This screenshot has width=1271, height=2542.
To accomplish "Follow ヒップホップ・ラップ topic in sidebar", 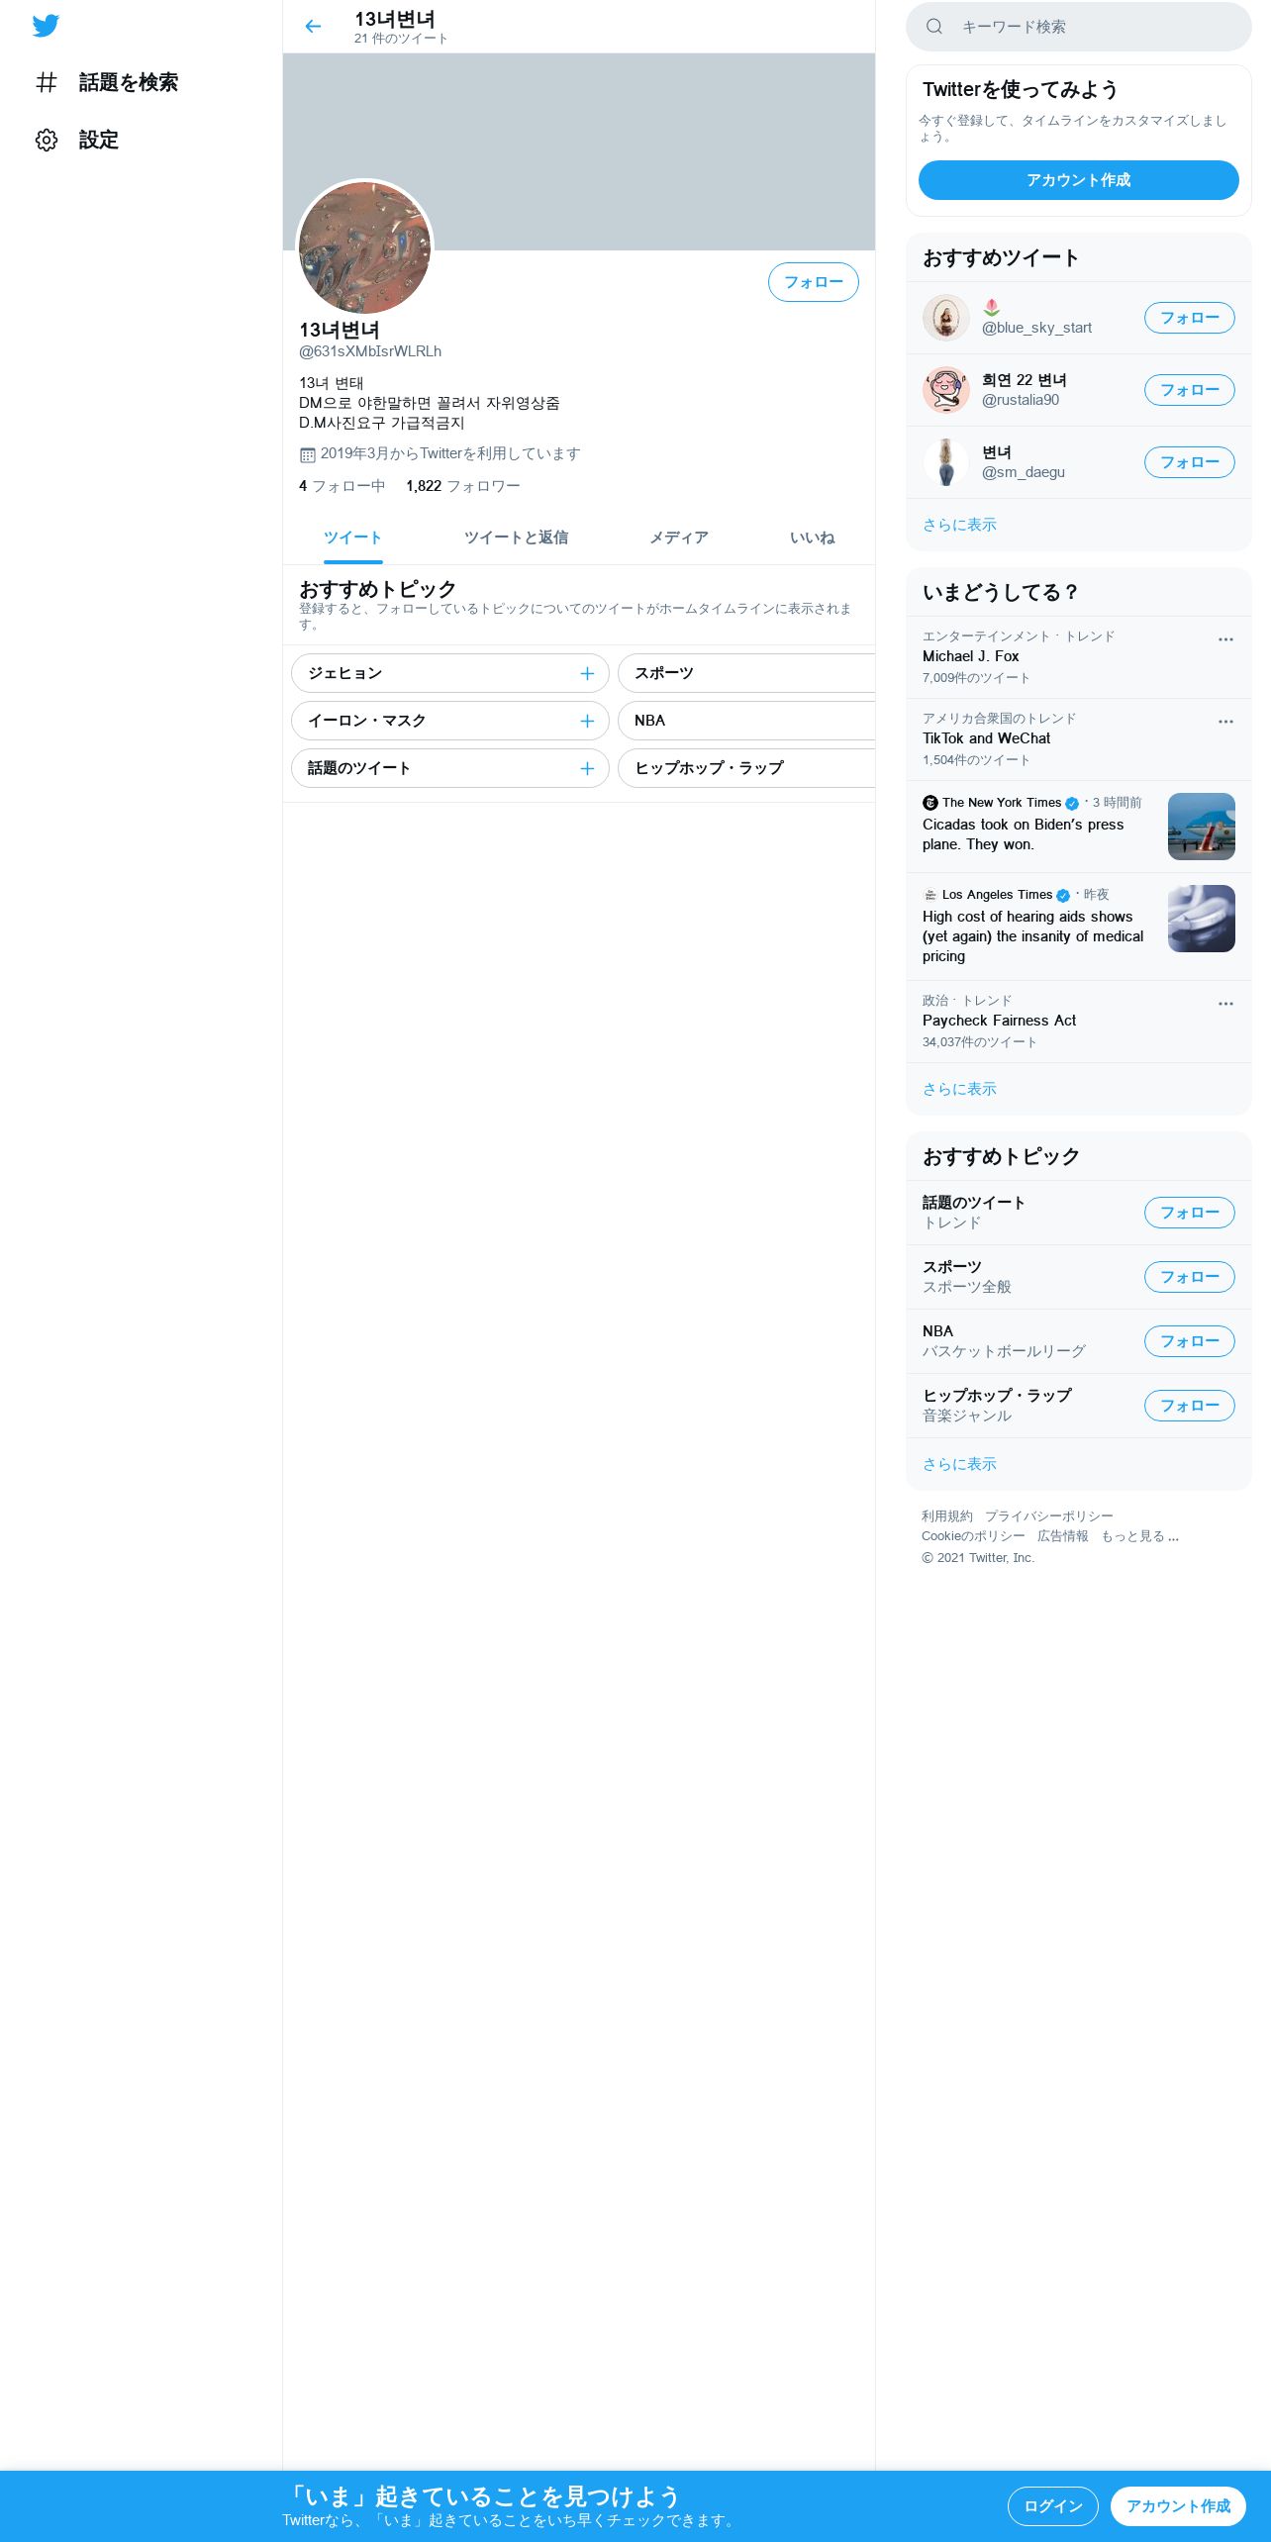I will pyautogui.click(x=1190, y=1406).
